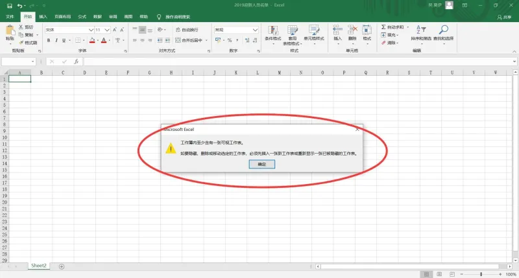Add a new sheet with plus icon
The width and height of the screenshot is (519, 278).
(62, 266)
